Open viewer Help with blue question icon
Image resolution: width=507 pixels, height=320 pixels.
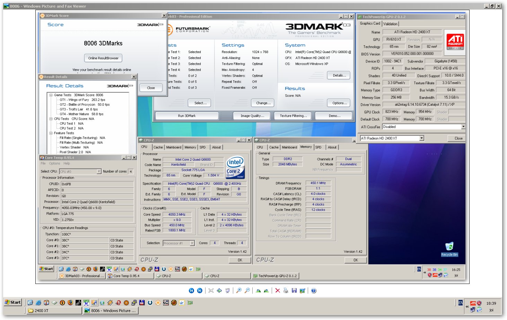pos(314,291)
